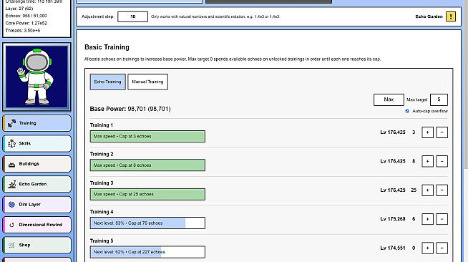
Task: Click the Training 3 max speed progress bar
Action: 147,194
